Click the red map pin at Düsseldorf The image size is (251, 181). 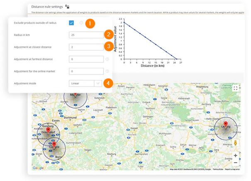[x=48, y=131]
